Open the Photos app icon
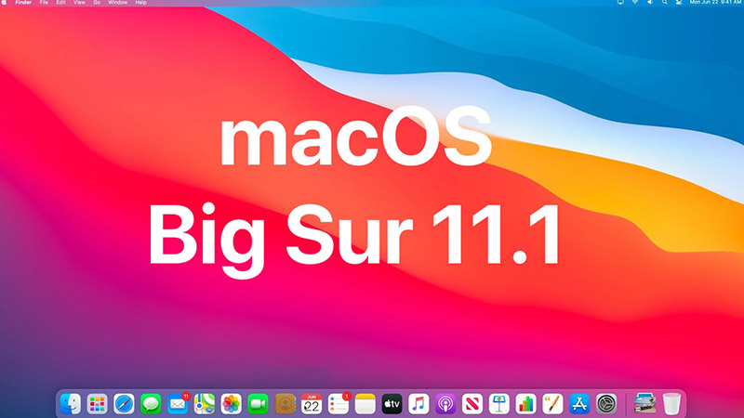Viewport: 744px width, 418px height. 231,404
